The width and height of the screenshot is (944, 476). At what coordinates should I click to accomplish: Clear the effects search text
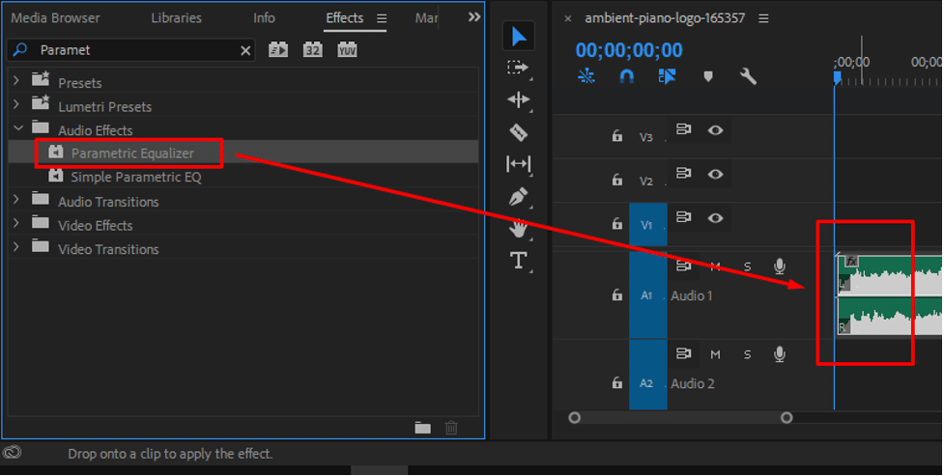[x=245, y=50]
